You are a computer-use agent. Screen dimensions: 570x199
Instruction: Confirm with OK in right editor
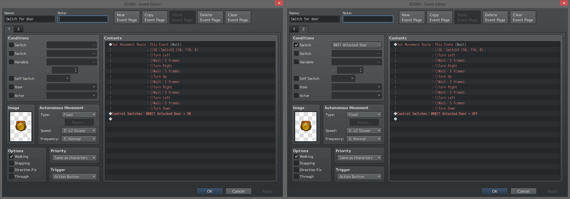click(495, 191)
